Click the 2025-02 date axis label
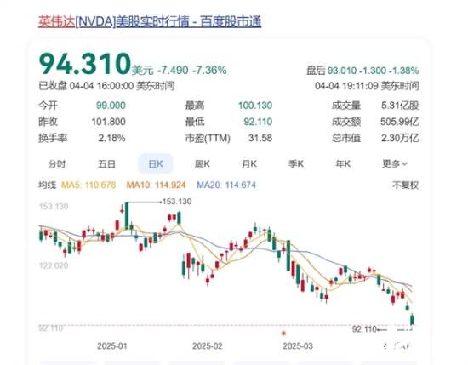Image resolution: width=468 pixels, height=365 pixels. [x=208, y=346]
